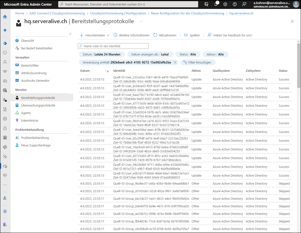Open the more options ellipsis beside the title
This screenshot has width=301, height=233.
coord(141,21)
